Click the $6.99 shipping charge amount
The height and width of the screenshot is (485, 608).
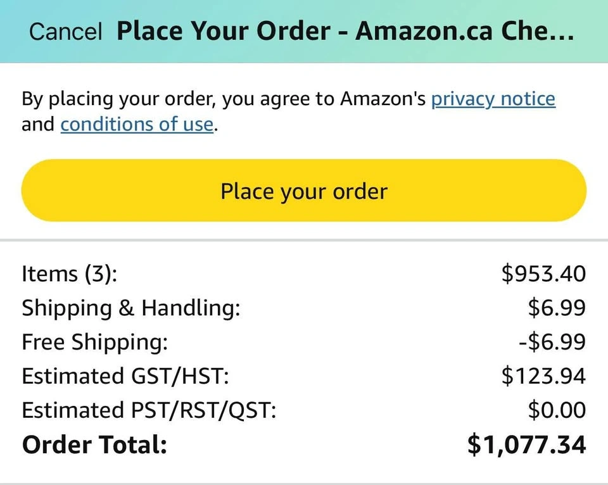tap(557, 308)
